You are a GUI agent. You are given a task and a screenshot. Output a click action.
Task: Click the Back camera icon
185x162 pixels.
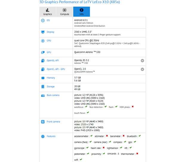coord(43,95)
